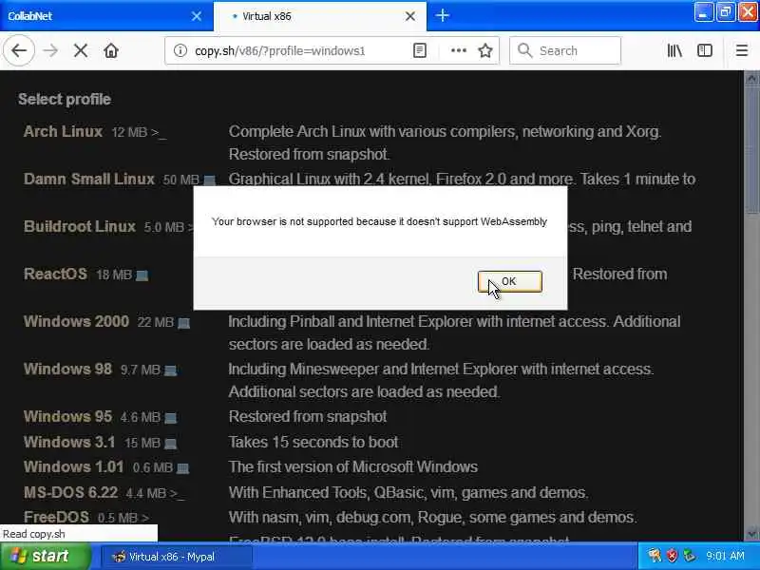
Task: Open the Windows 1.01 profile
Action: click(73, 466)
